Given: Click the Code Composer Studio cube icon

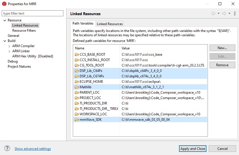Looking at the screenshot, I should coord(4,4).
